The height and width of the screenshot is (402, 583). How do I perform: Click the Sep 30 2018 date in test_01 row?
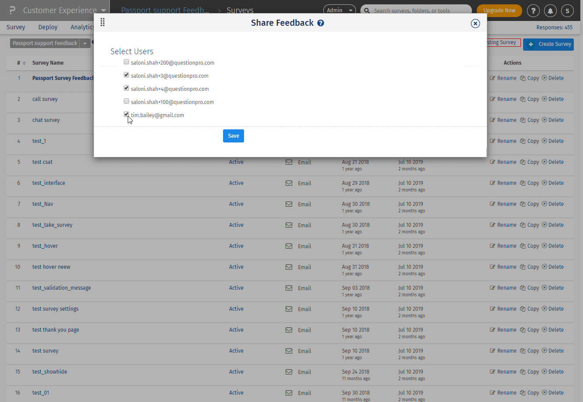point(356,393)
